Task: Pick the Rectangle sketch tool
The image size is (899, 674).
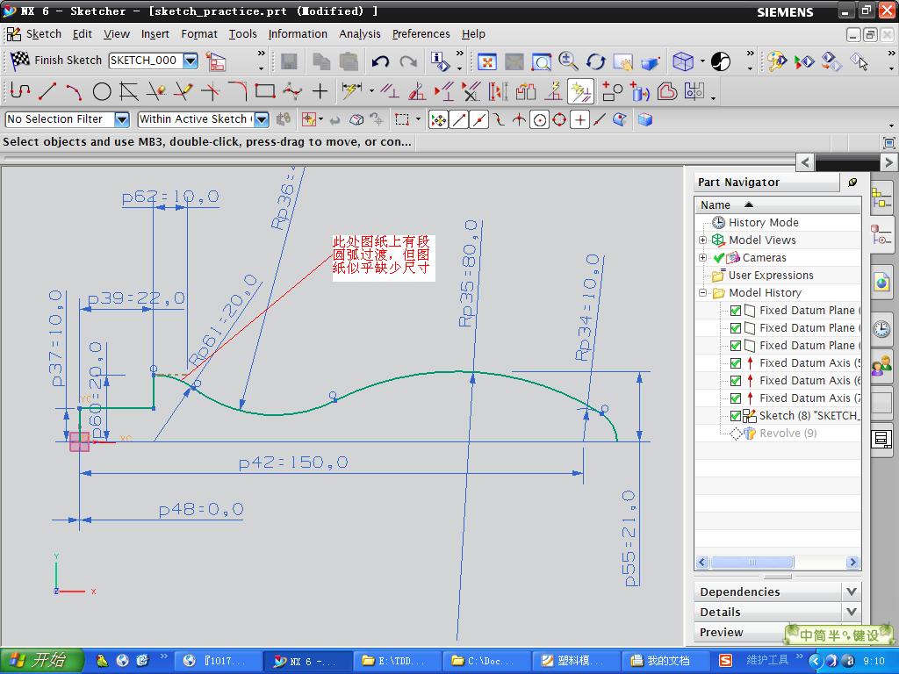Action: tap(264, 91)
